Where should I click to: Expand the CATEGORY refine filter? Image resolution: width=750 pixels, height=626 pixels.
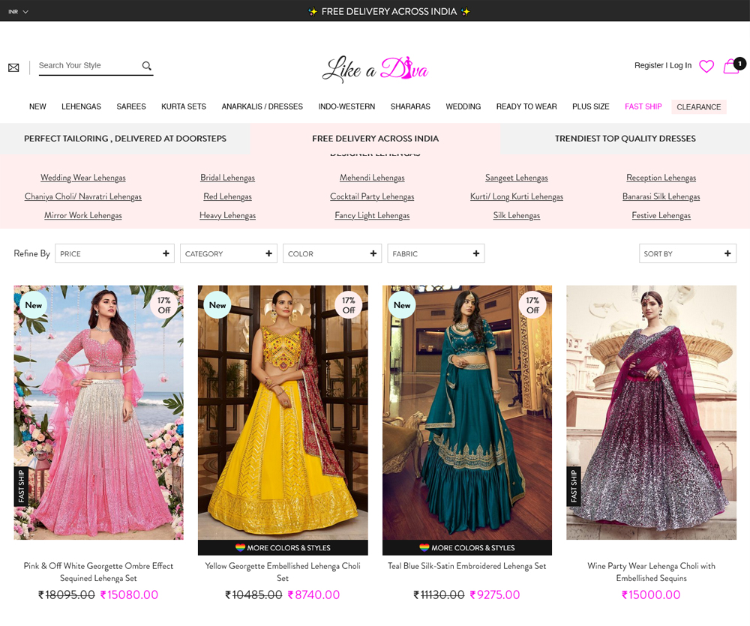[x=229, y=253]
